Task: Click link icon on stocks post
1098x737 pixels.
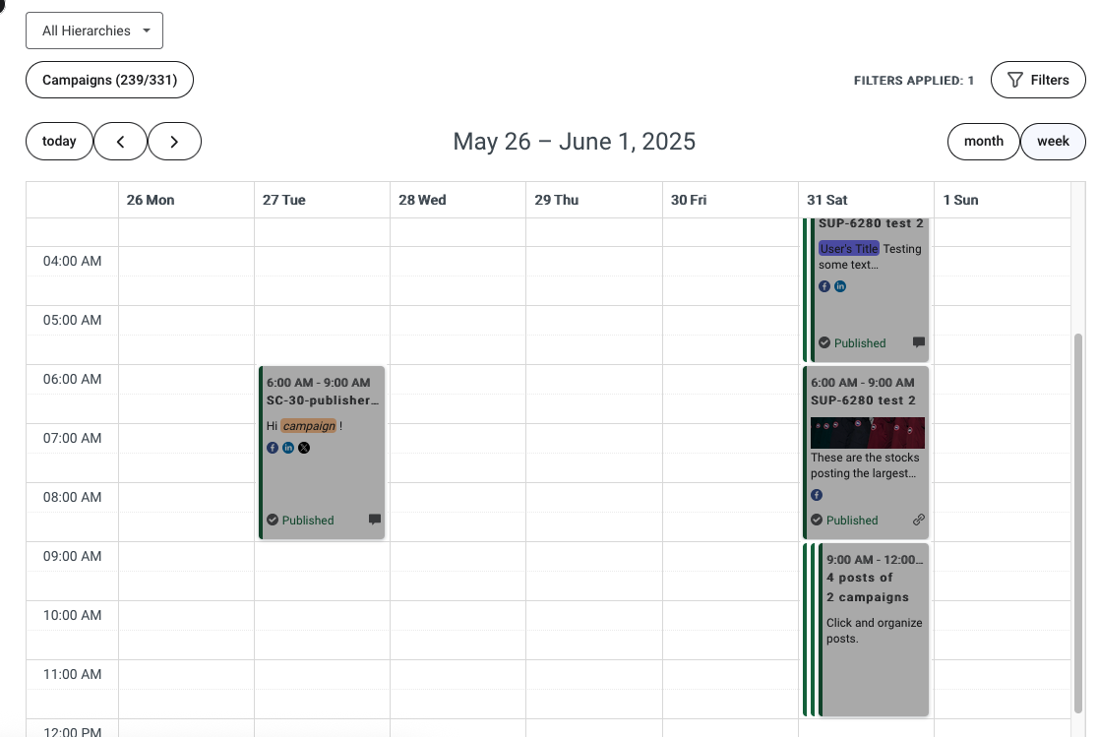Action: (919, 520)
